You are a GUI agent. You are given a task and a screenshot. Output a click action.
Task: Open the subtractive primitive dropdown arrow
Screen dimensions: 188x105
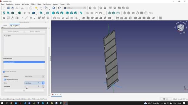coord(113,19)
